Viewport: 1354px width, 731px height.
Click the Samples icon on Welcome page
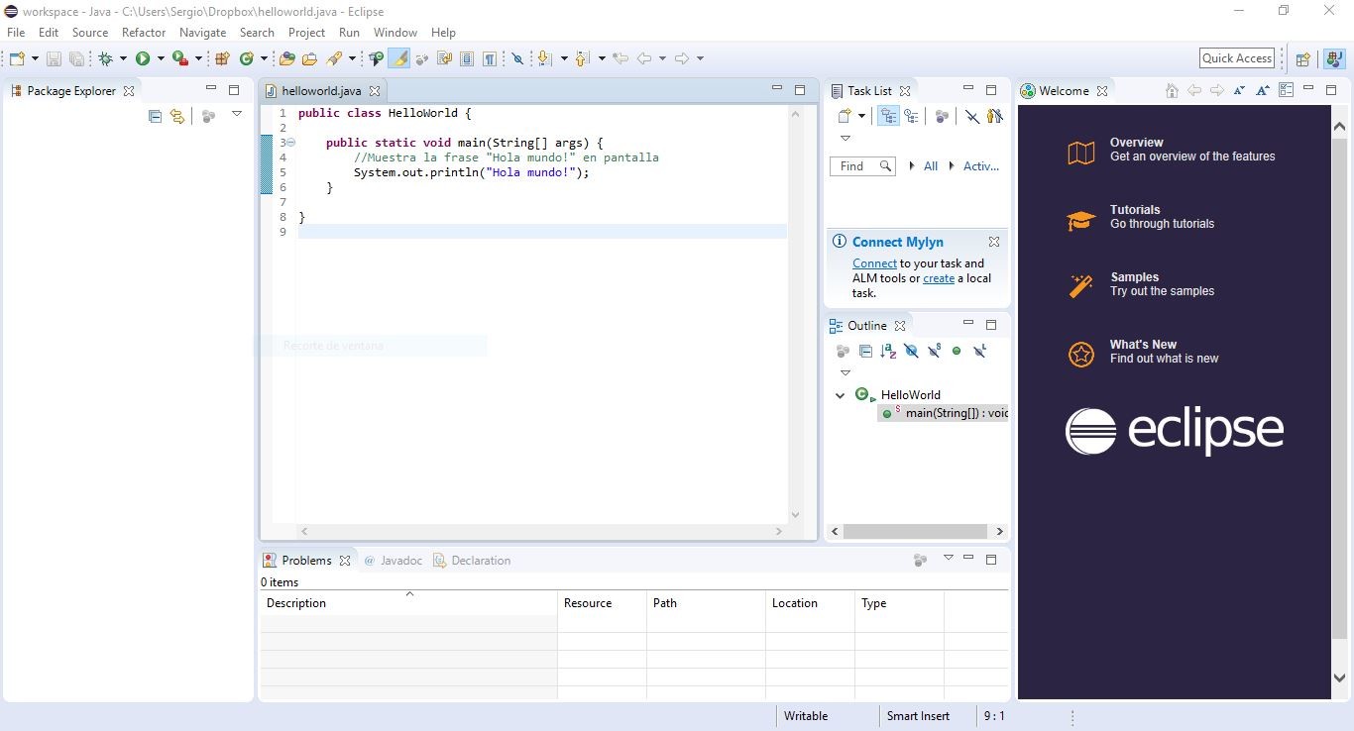[x=1080, y=285]
